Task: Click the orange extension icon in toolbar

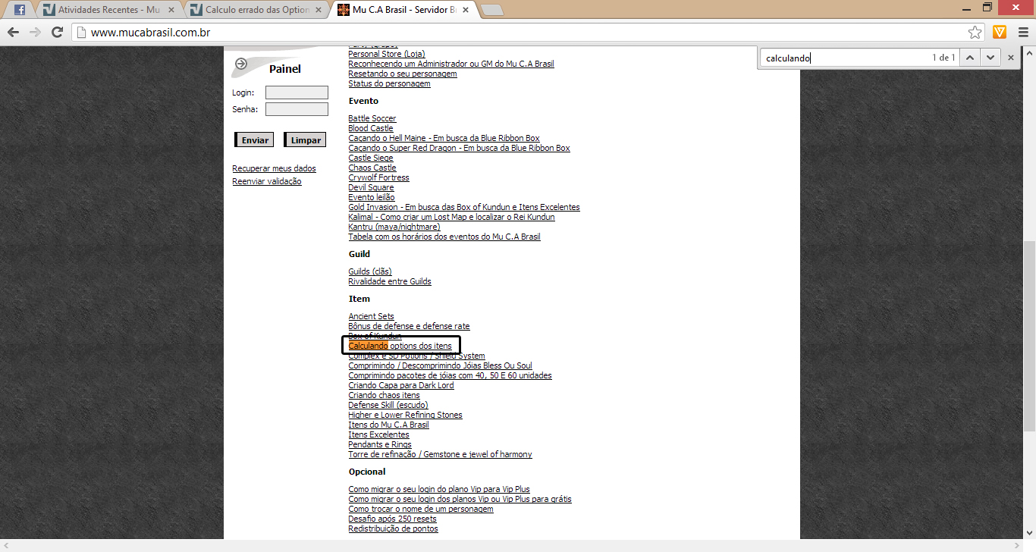Action: (1000, 32)
